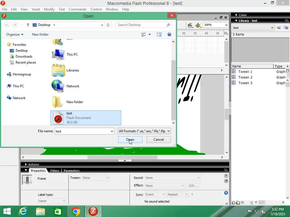The height and width of the screenshot is (217, 290).
Task: Switch to the Filters tab
Action: (x=55, y=171)
